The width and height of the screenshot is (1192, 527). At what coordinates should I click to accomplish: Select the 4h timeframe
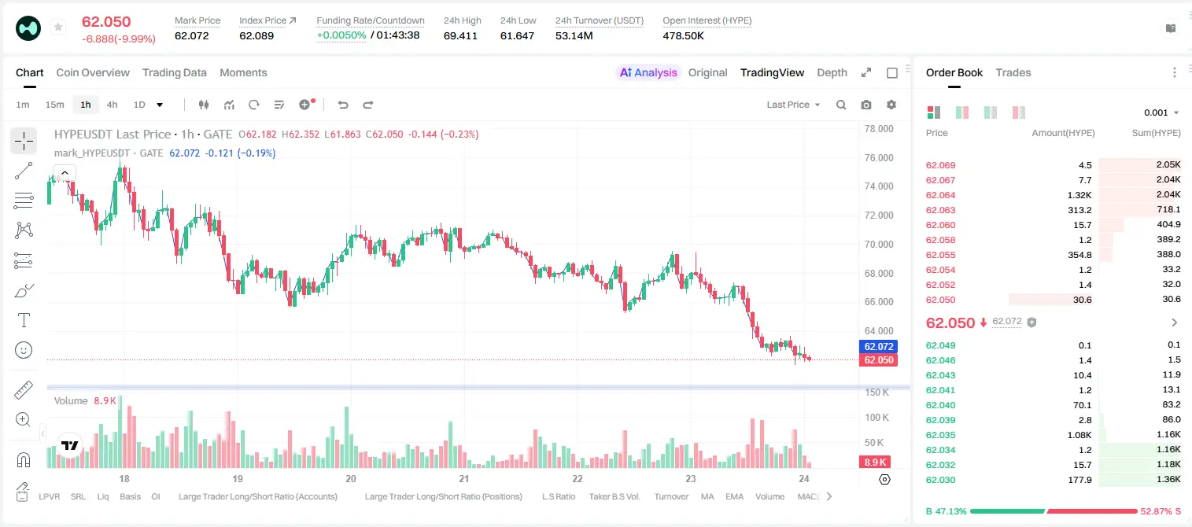pyautogui.click(x=112, y=105)
